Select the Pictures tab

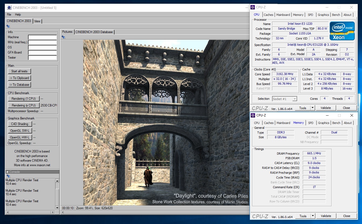(67, 32)
